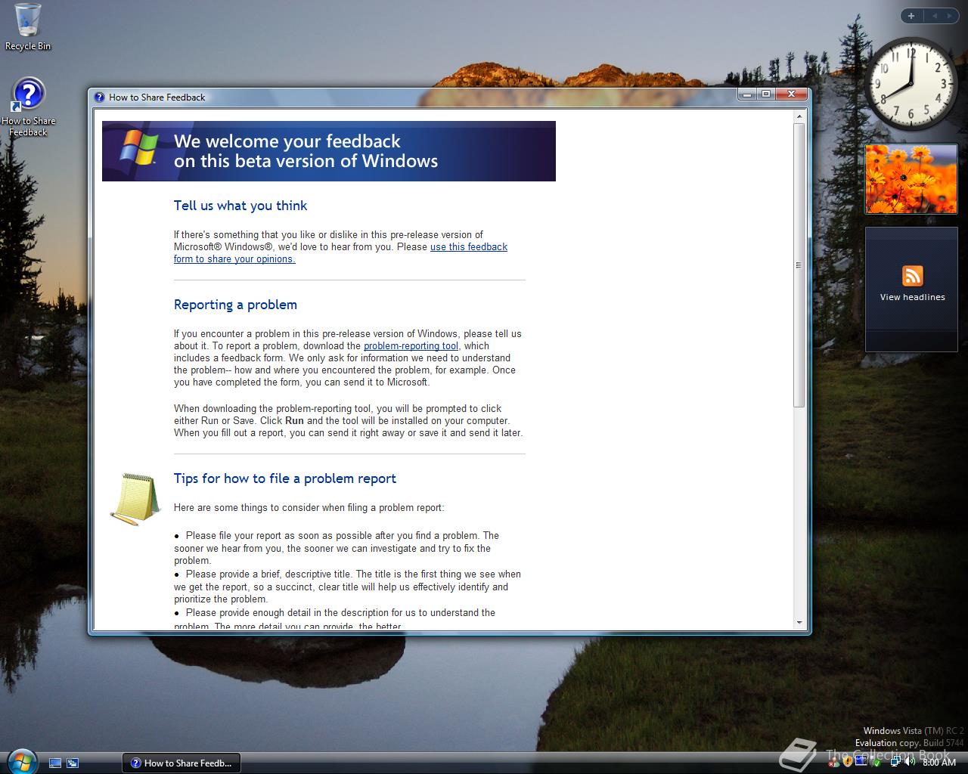
Task: Click the yellow notepad icon beside tips
Action: point(135,498)
